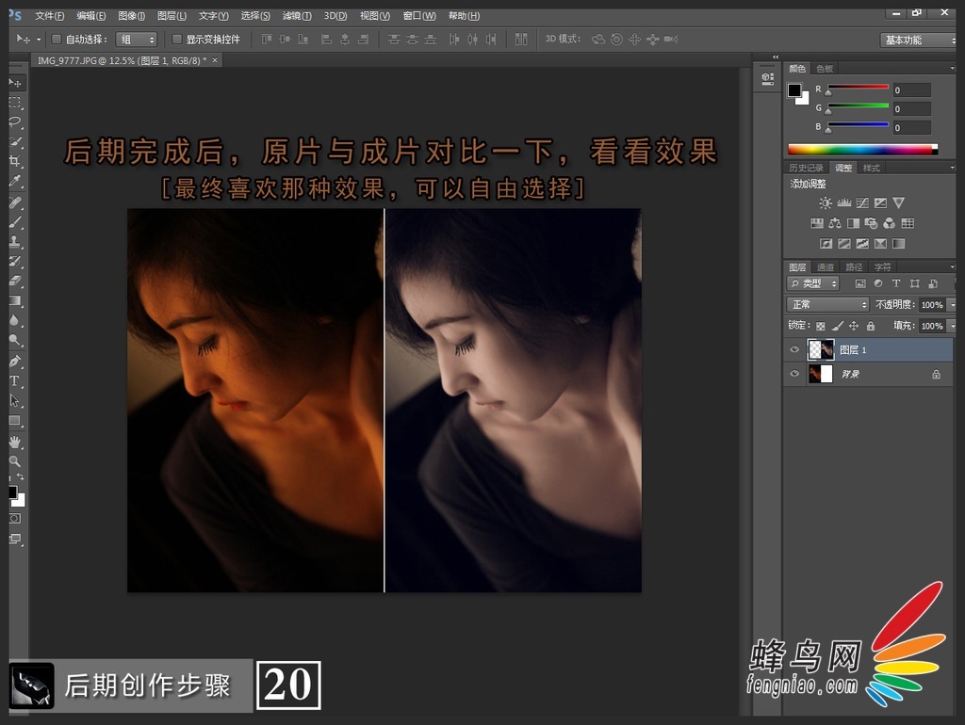Add an Exposure adjustment
Viewport: 965px width, 725px height.
point(881,203)
